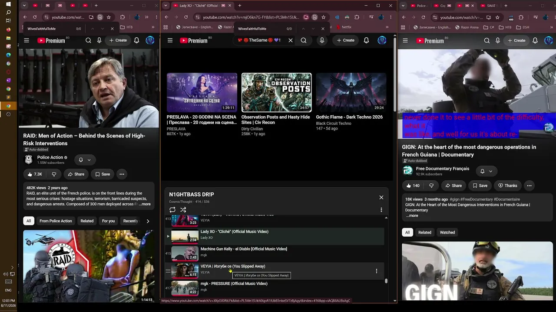Search YouTube in middle window
Viewport: 556px width, 312px height.
tap(304, 40)
